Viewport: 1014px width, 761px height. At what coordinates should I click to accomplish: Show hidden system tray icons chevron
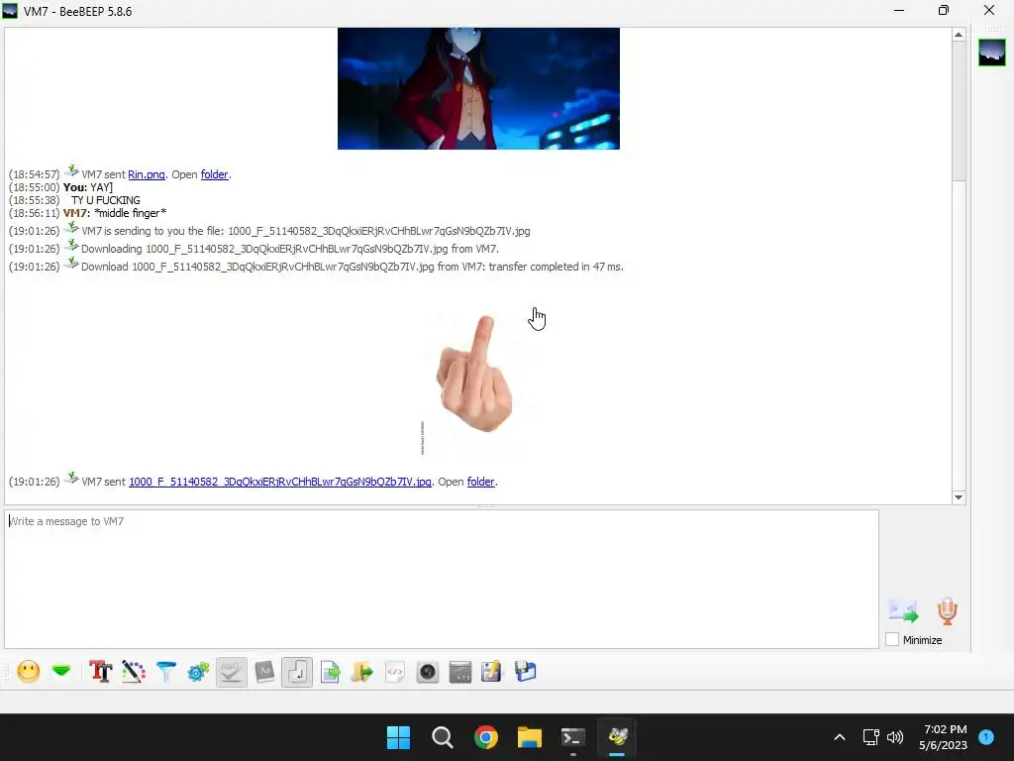840,737
